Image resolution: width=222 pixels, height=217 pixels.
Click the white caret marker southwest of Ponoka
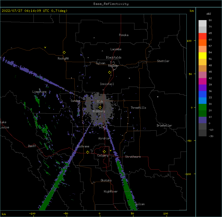pos(94,38)
